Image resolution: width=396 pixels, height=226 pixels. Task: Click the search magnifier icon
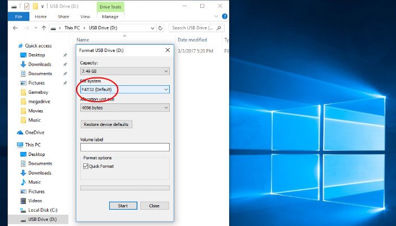pyautogui.click(x=219, y=28)
